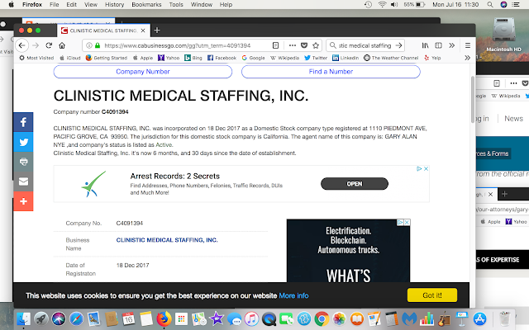Open Wi-Fi status menu

pyautogui.click(x=382, y=4)
